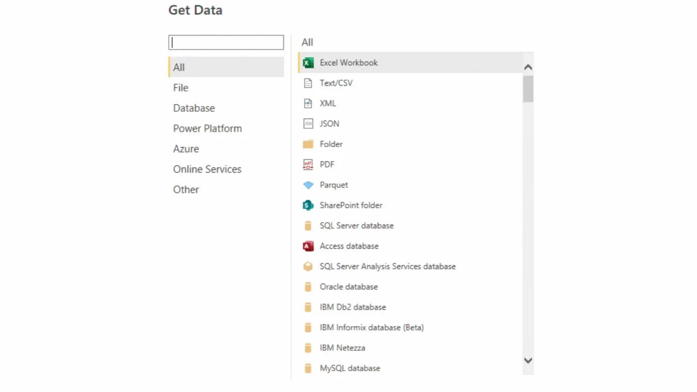Image resolution: width=697 pixels, height=392 pixels.
Task: Choose the SharePoint folder label
Action: pos(351,205)
